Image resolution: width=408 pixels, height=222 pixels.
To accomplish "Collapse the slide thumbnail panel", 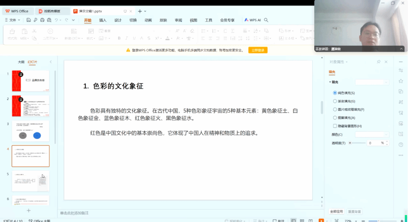I will 50,62.
